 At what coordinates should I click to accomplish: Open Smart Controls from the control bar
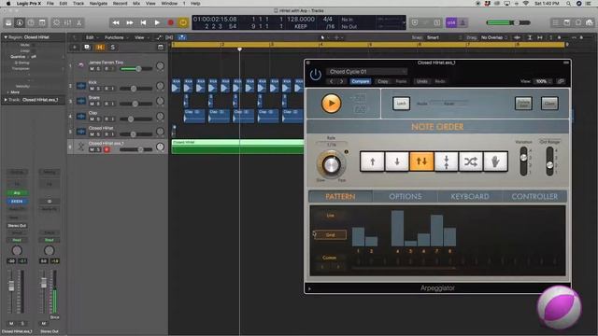(56, 22)
